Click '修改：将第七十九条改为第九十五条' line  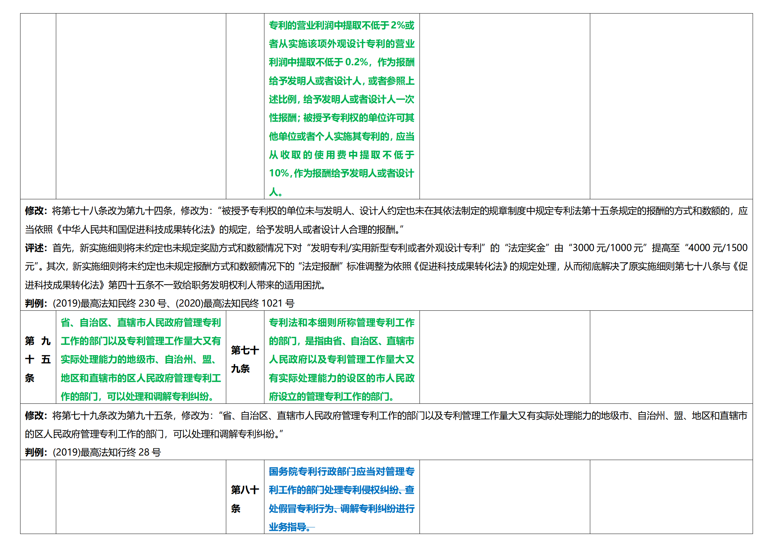(386, 415)
